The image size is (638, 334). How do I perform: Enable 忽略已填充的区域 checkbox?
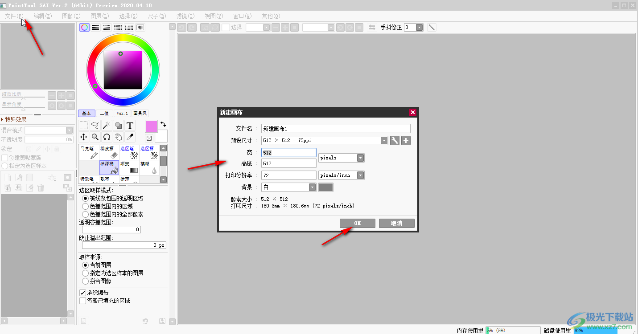click(x=82, y=301)
